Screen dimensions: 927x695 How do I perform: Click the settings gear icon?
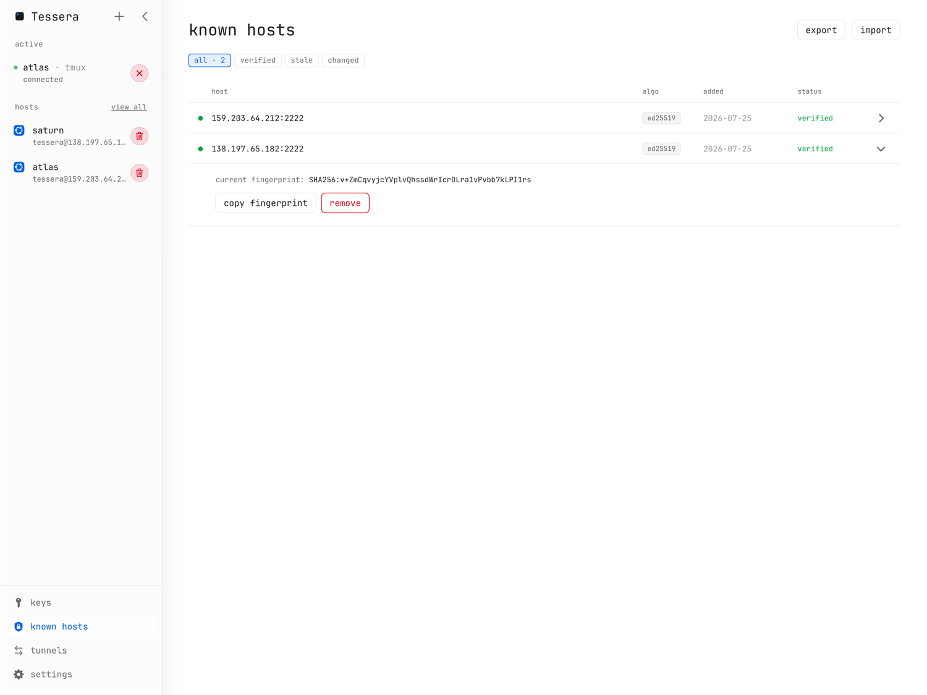[x=19, y=675]
